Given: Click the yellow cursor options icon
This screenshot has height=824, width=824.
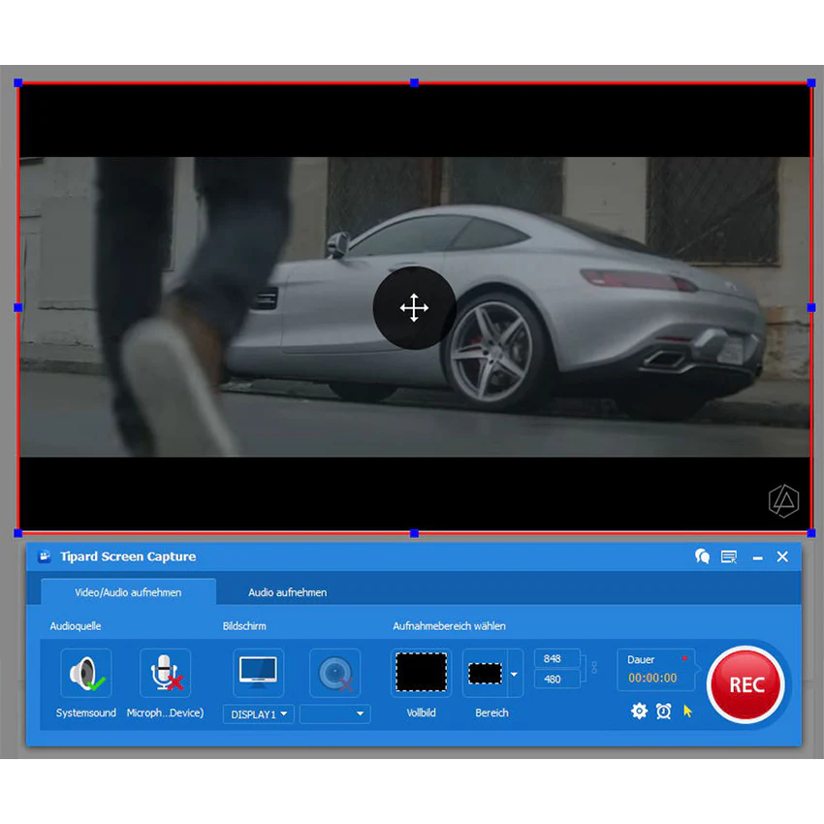Looking at the screenshot, I should [687, 712].
